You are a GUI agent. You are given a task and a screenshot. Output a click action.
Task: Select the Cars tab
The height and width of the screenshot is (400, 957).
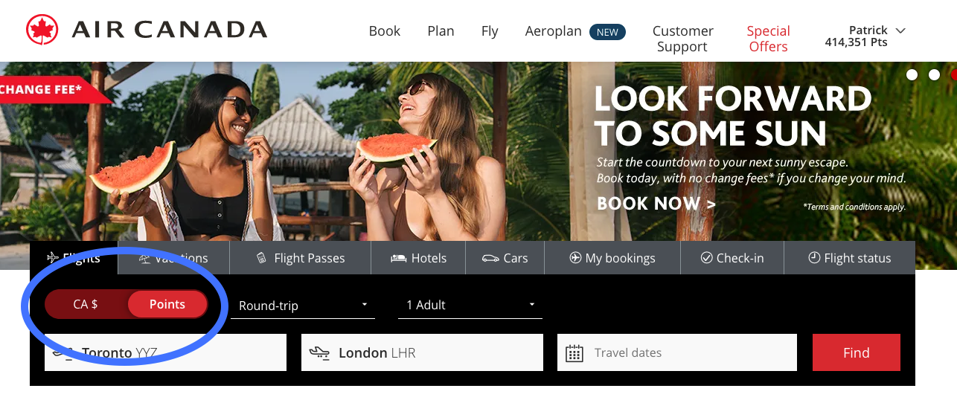[505, 258]
